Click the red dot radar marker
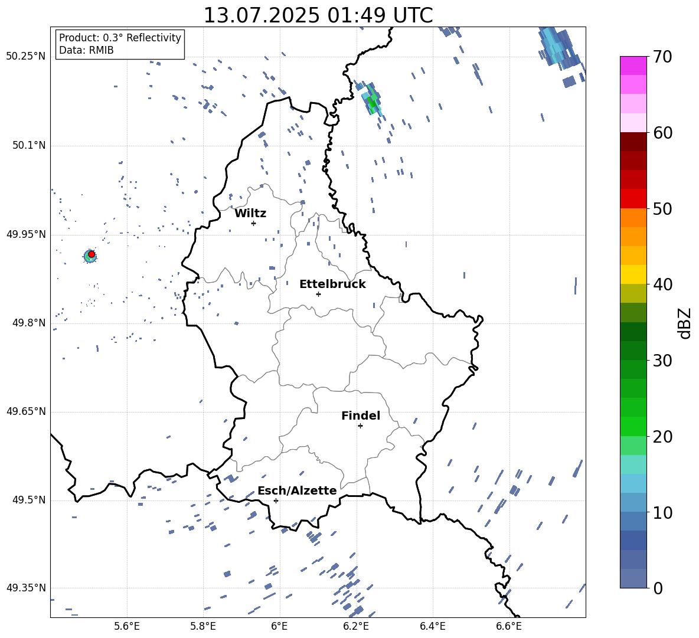This screenshot has width=699, height=638. (x=92, y=254)
